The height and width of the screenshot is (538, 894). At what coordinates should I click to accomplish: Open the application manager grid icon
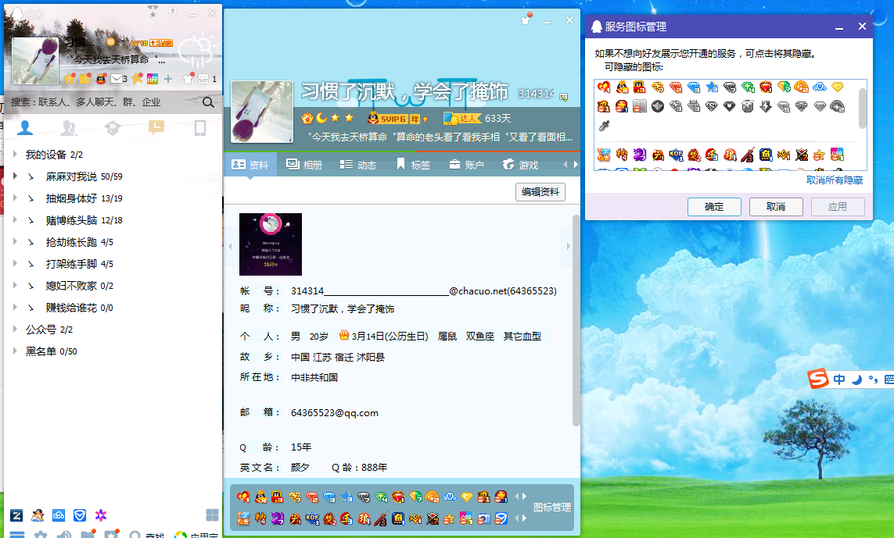click(x=212, y=515)
